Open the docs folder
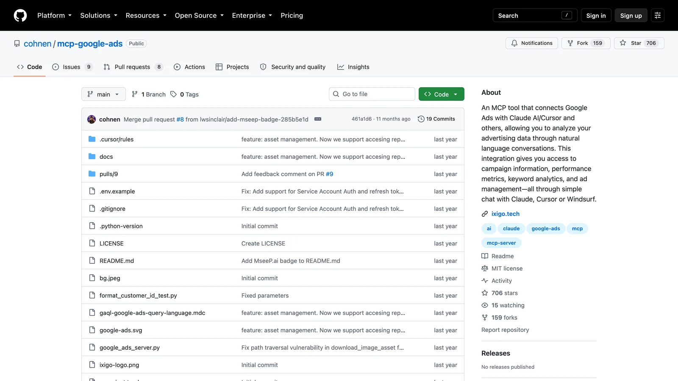The width and height of the screenshot is (678, 381). pyautogui.click(x=106, y=157)
